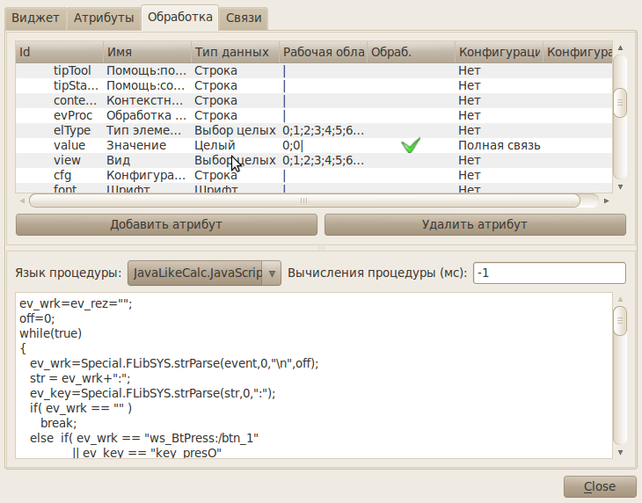The image size is (642, 503).
Task: Open the procedure language dropdown
Action: tap(204, 273)
